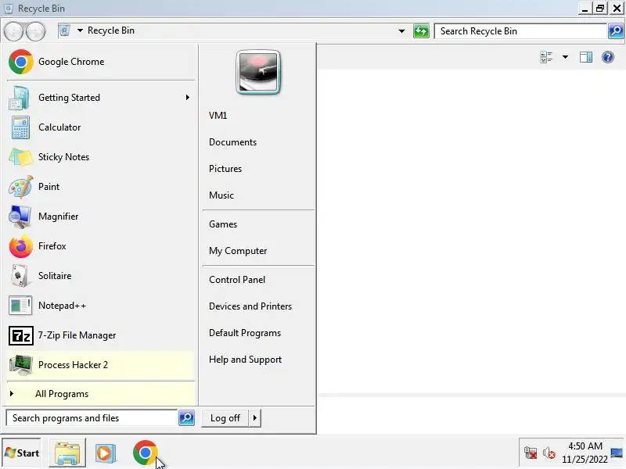Open Chrome from the taskbar

tap(145, 453)
